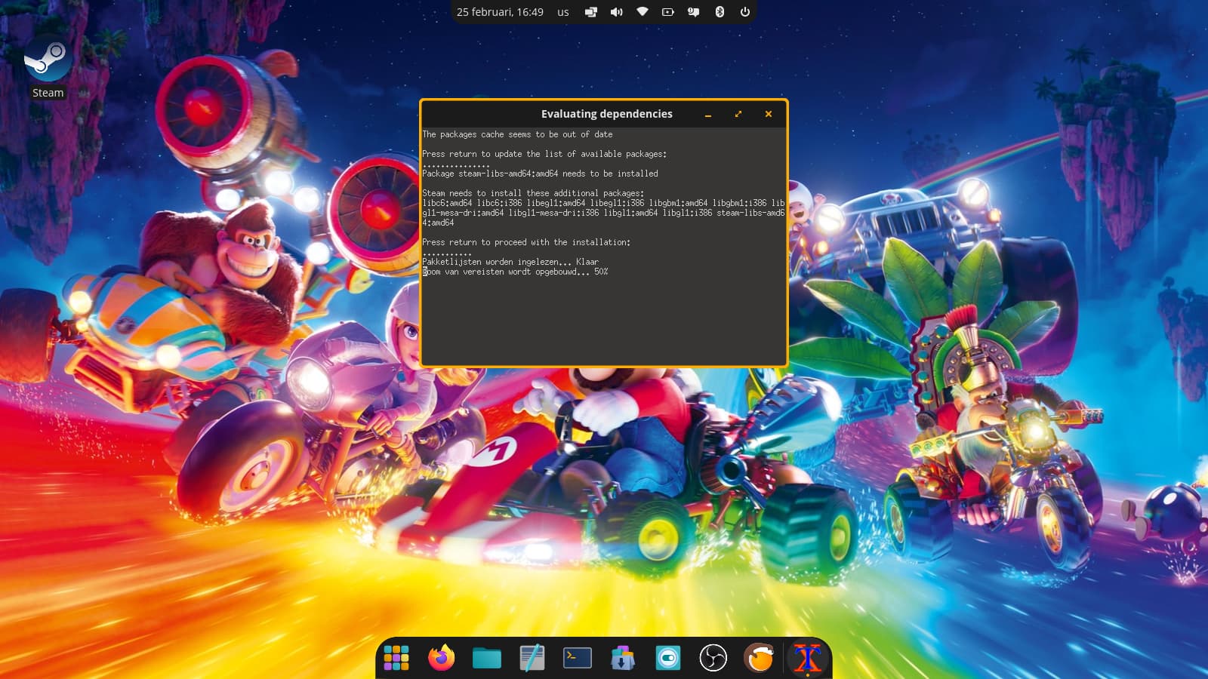The width and height of the screenshot is (1208, 679).
Task: Click 'Press return to proceed with the installation' line
Action: pos(526,242)
